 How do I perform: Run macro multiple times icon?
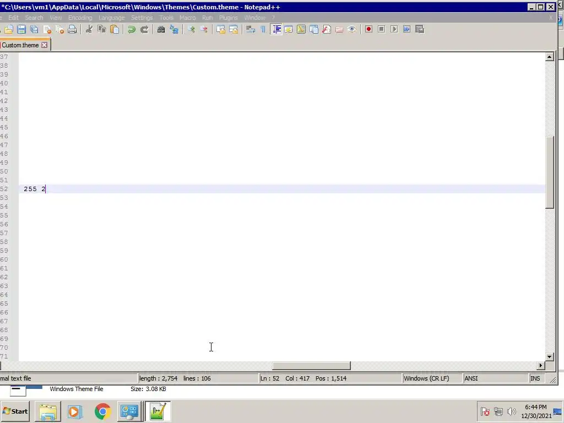pyautogui.click(x=407, y=30)
